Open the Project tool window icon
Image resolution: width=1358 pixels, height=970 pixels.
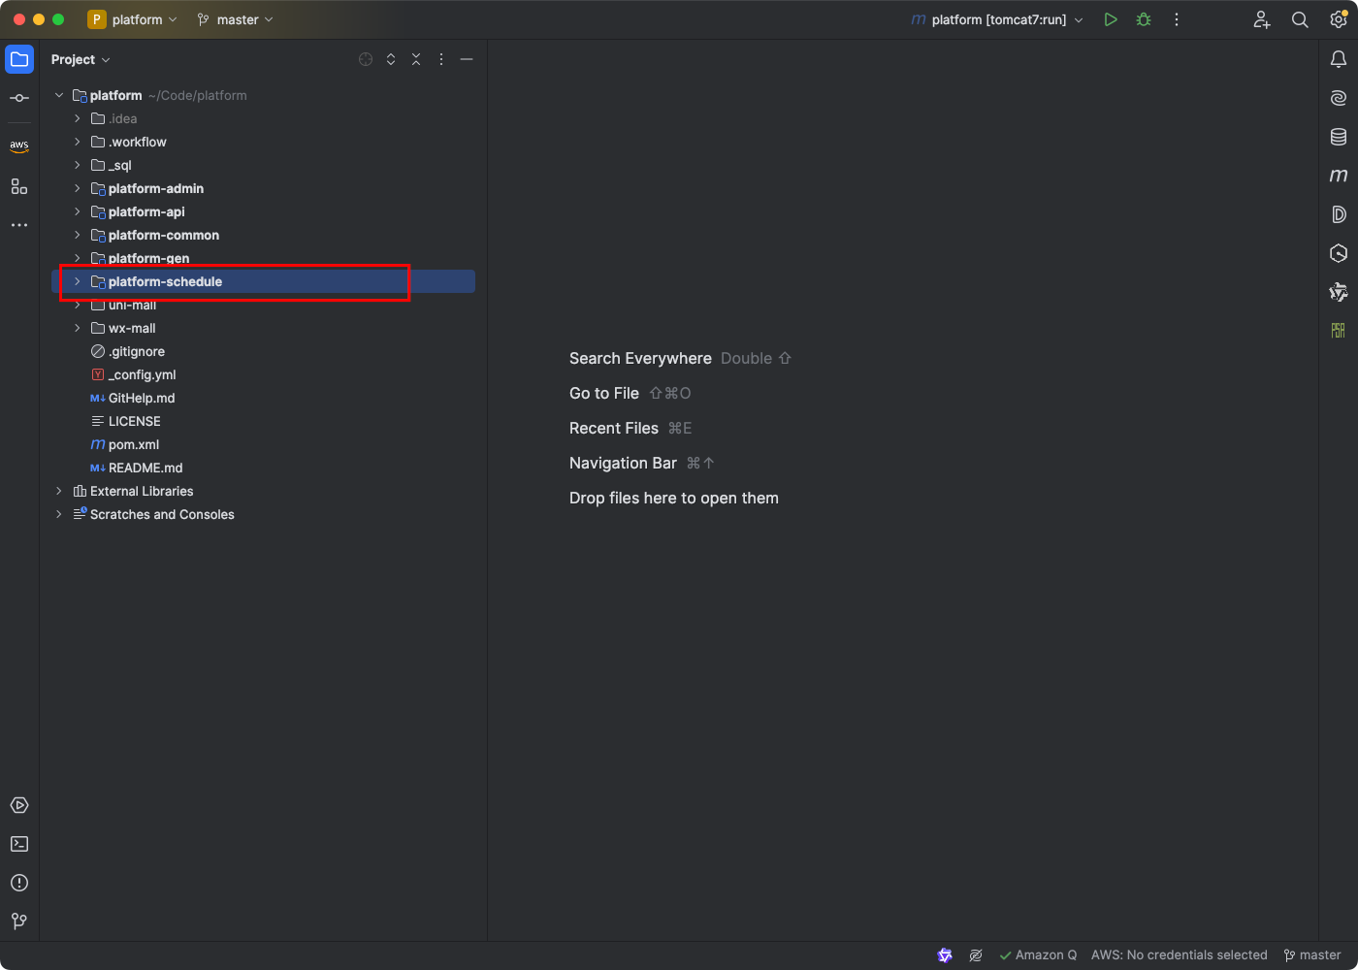point(19,59)
